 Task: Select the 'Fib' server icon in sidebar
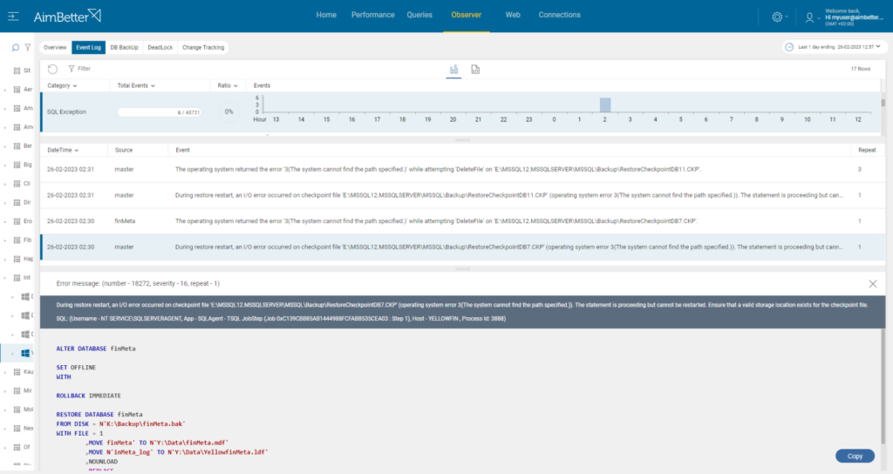17,240
